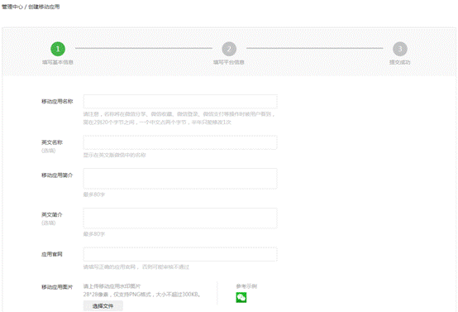Click the 填写基本信息 step label
The width and height of the screenshot is (458, 312).
pyautogui.click(x=58, y=62)
